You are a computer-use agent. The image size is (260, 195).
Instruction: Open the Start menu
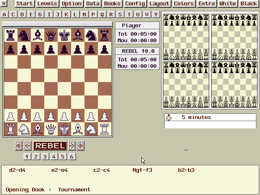click(x=25, y=4)
